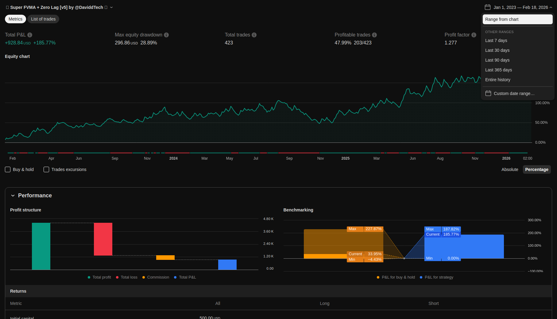Collapse the Performance section
Image resolution: width=557 pixels, height=319 pixels.
click(13, 196)
